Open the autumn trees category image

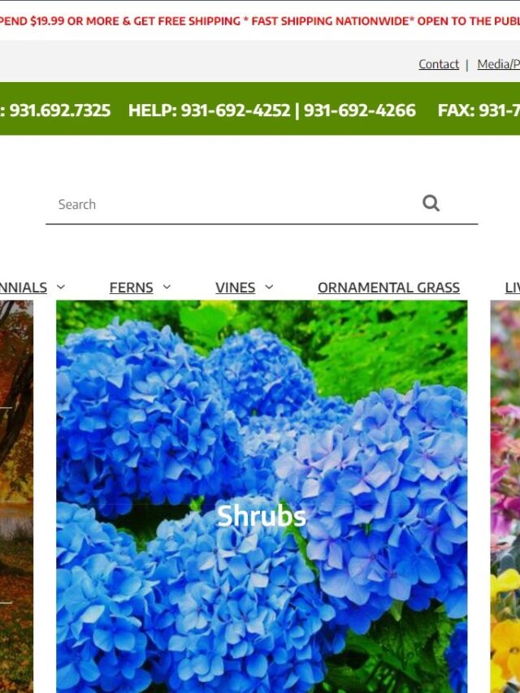[x=16, y=496]
